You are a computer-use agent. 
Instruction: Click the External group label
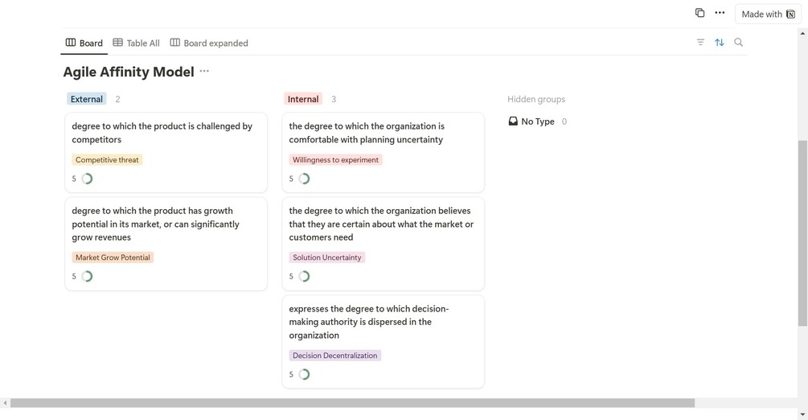point(87,99)
